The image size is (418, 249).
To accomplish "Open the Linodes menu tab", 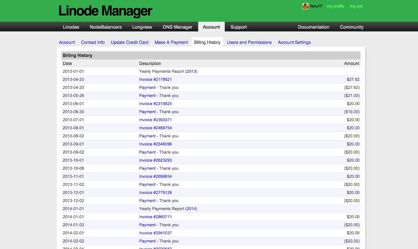I will point(71,27).
